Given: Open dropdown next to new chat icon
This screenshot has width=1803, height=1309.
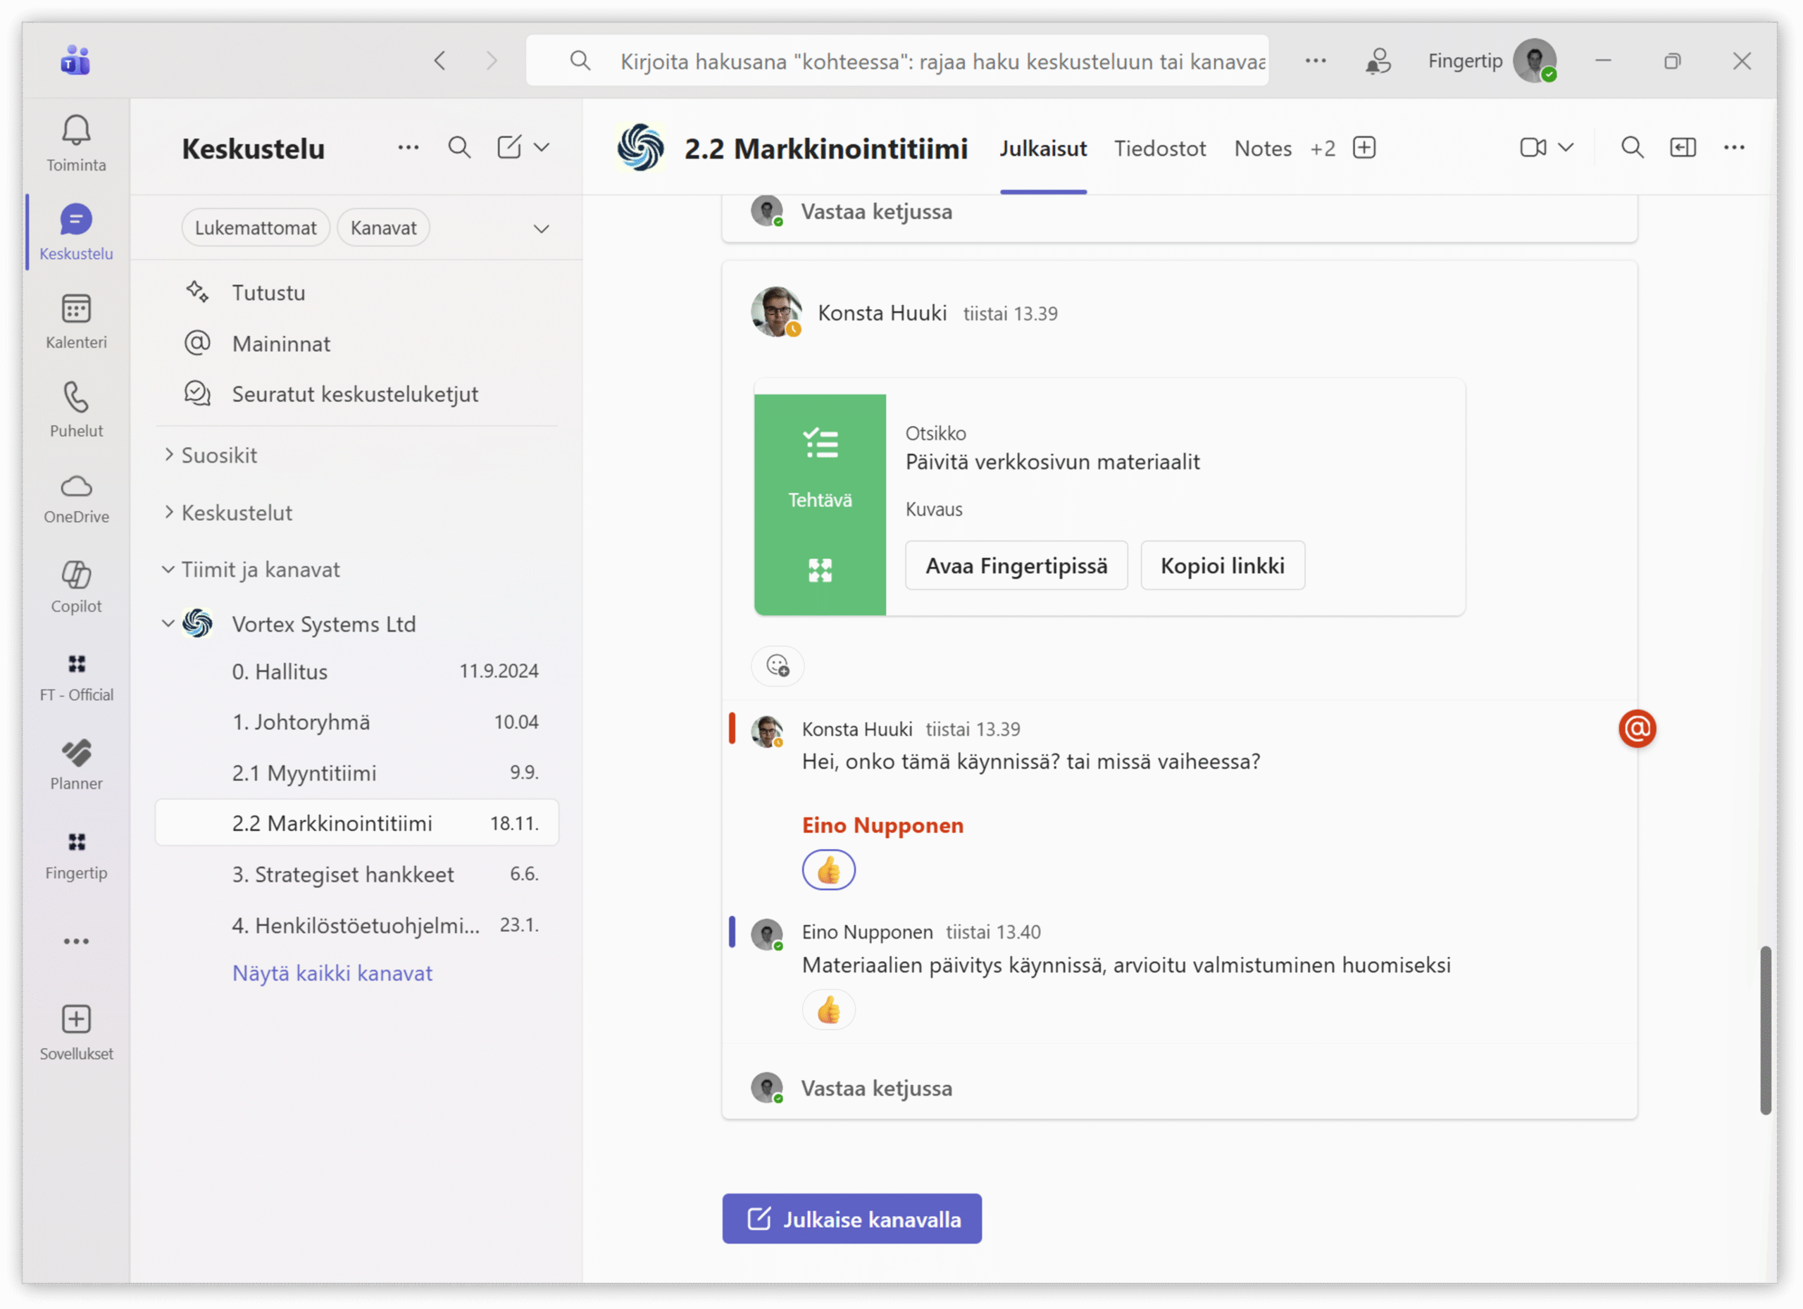Looking at the screenshot, I should [x=542, y=148].
